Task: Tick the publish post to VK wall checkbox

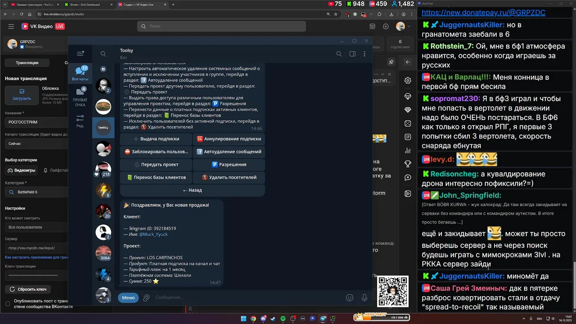Action: point(8,304)
